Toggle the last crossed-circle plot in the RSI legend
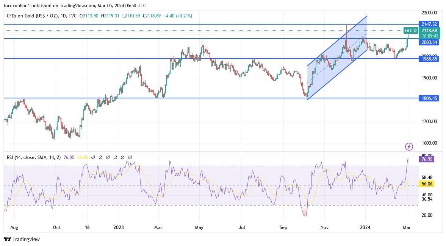The width and height of the screenshot is (446, 246). (130, 157)
